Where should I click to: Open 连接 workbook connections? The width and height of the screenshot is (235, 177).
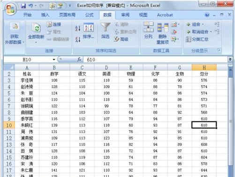[54, 24]
